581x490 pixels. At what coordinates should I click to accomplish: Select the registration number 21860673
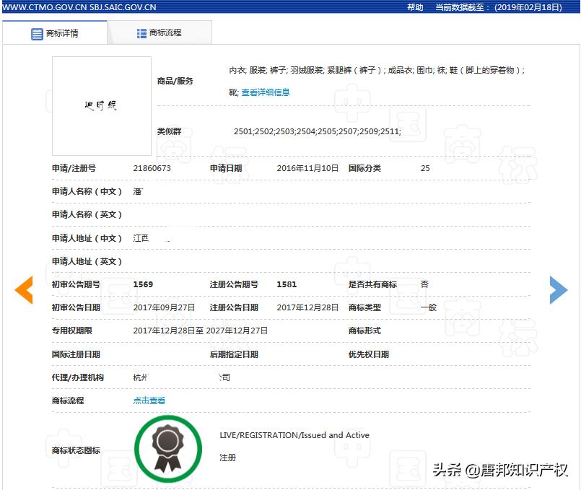152,167
